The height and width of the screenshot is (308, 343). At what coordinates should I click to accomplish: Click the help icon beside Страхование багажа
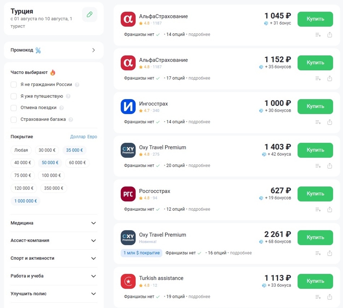(x=71, y=119)
